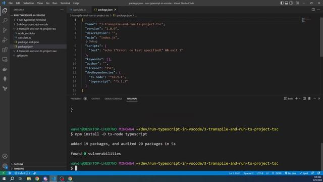Collapse the 3-transpile-and-run-ts-project-tsc folder

[36, 29]
